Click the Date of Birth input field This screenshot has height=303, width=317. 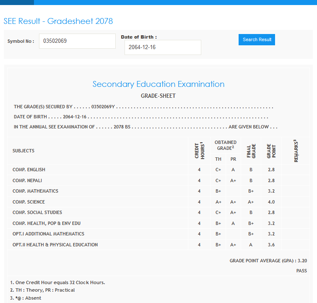pyautogui.click(x=163, y=47)
